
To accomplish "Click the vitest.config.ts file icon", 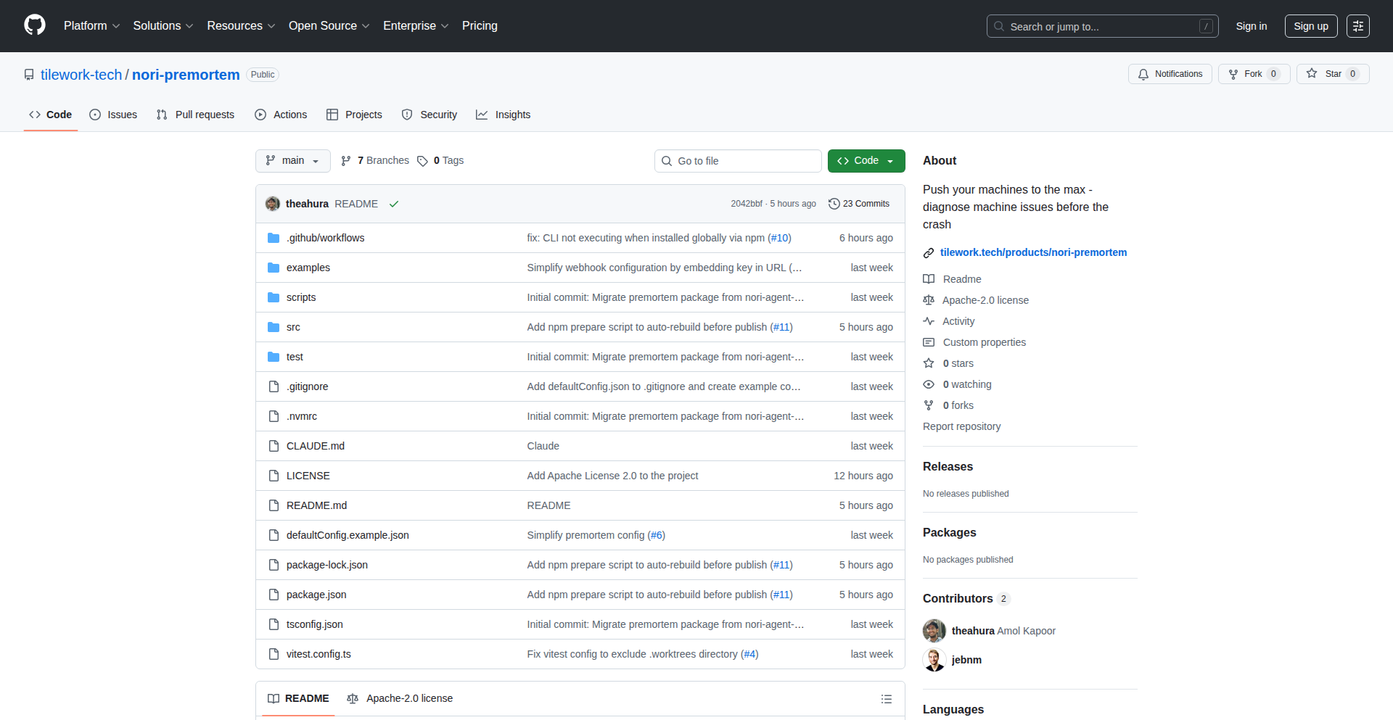I will pos(274,654).
